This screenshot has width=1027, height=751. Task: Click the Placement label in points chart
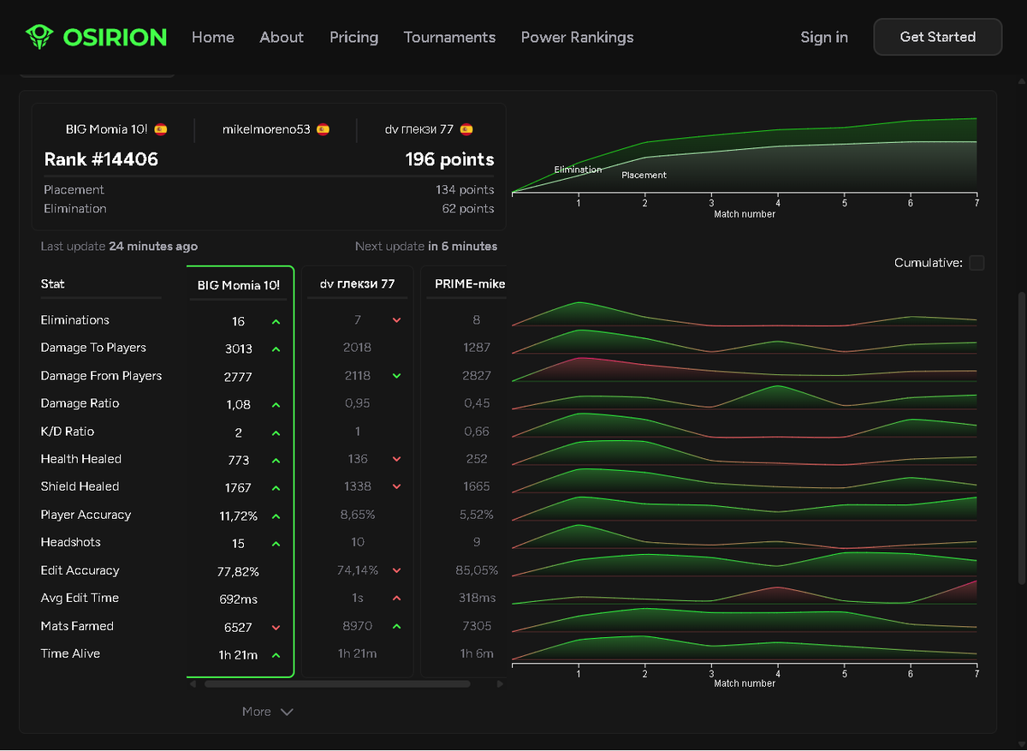[x=644, y=175]
